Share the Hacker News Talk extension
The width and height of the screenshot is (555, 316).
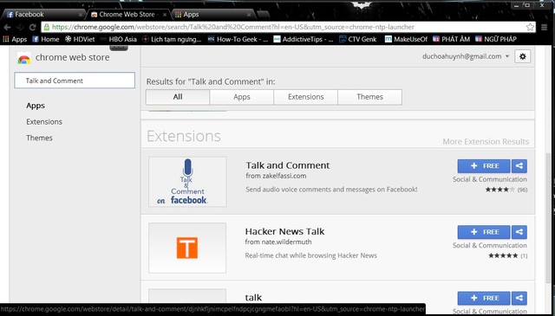tap(519, 232)
